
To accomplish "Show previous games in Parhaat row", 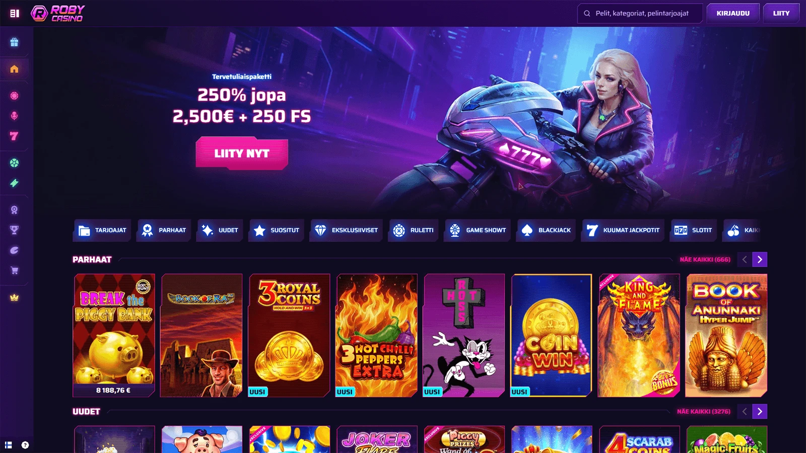I will tap(744, 259).
